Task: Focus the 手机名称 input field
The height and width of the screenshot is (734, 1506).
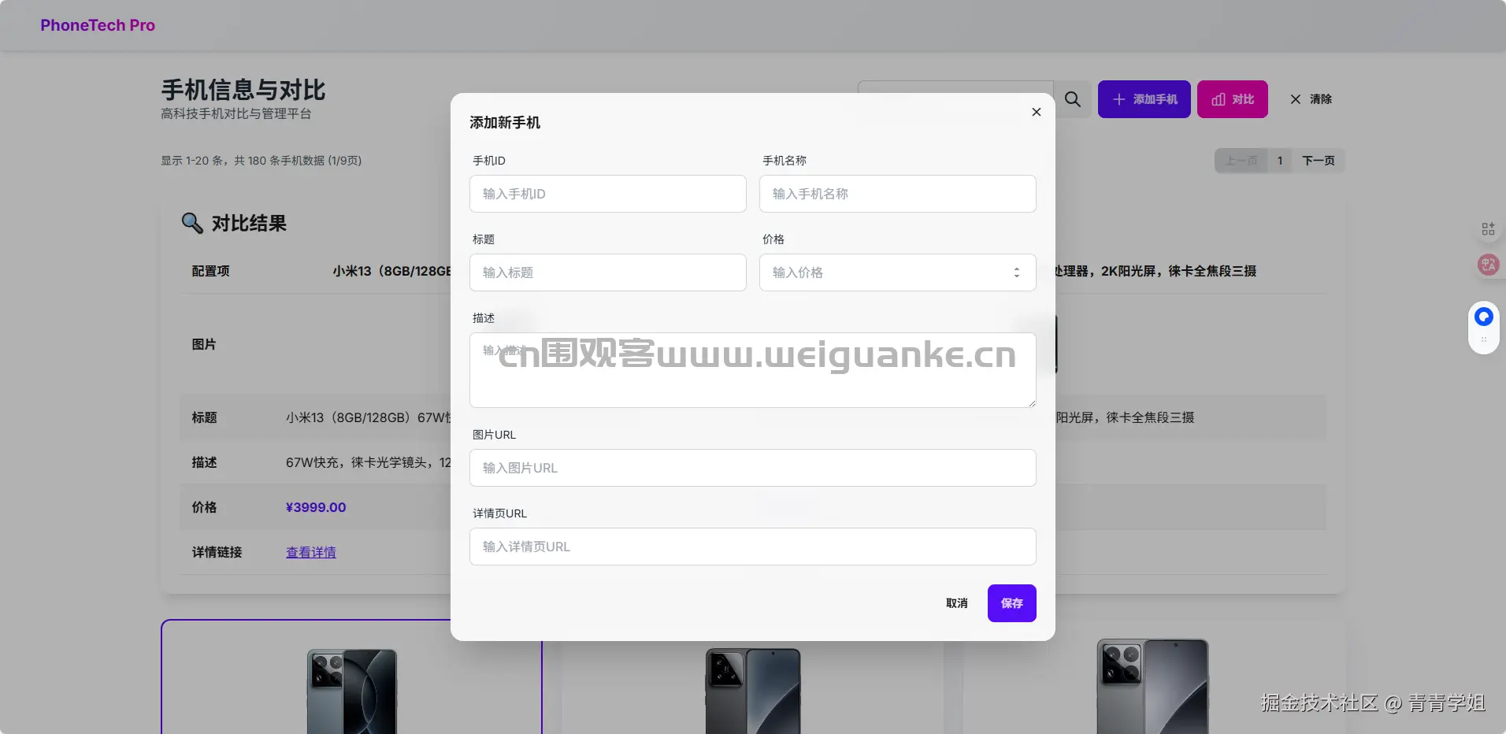Action: (898, 194)
